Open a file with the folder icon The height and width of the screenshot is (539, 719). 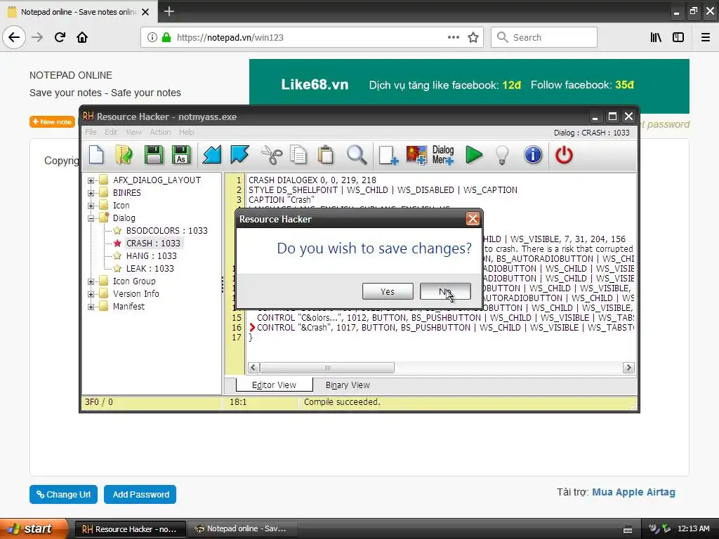tap(124, 155)
